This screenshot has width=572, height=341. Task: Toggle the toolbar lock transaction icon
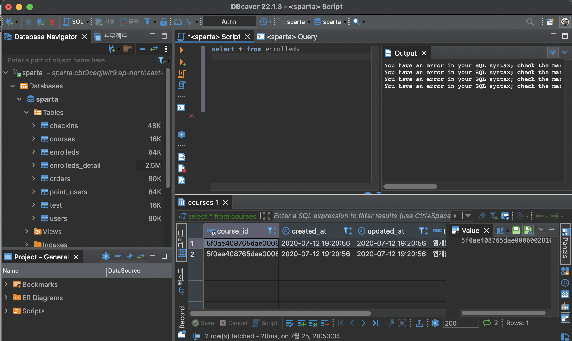[164, 22]
